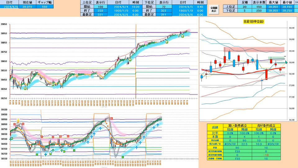Click the 最大値 header cell
This screenshot has height=168, width=298.
[273, 2]
